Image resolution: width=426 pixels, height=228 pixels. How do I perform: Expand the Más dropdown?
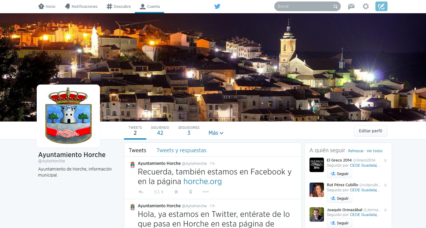216,133
